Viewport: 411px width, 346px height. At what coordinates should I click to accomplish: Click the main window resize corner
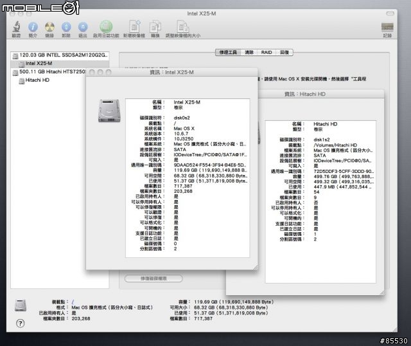[x=394, y=329]
